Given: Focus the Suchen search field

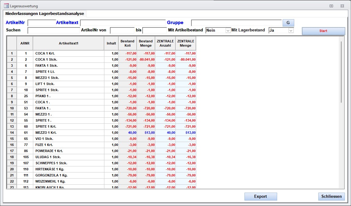Looking at the screenshot, I should click(x=54, y=30).
